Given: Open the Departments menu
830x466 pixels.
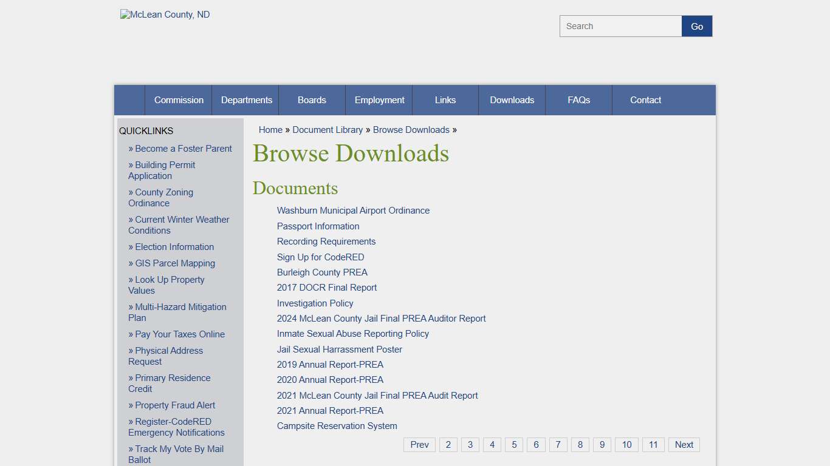Looking at the screenshot, I should [x=245, y=100].
